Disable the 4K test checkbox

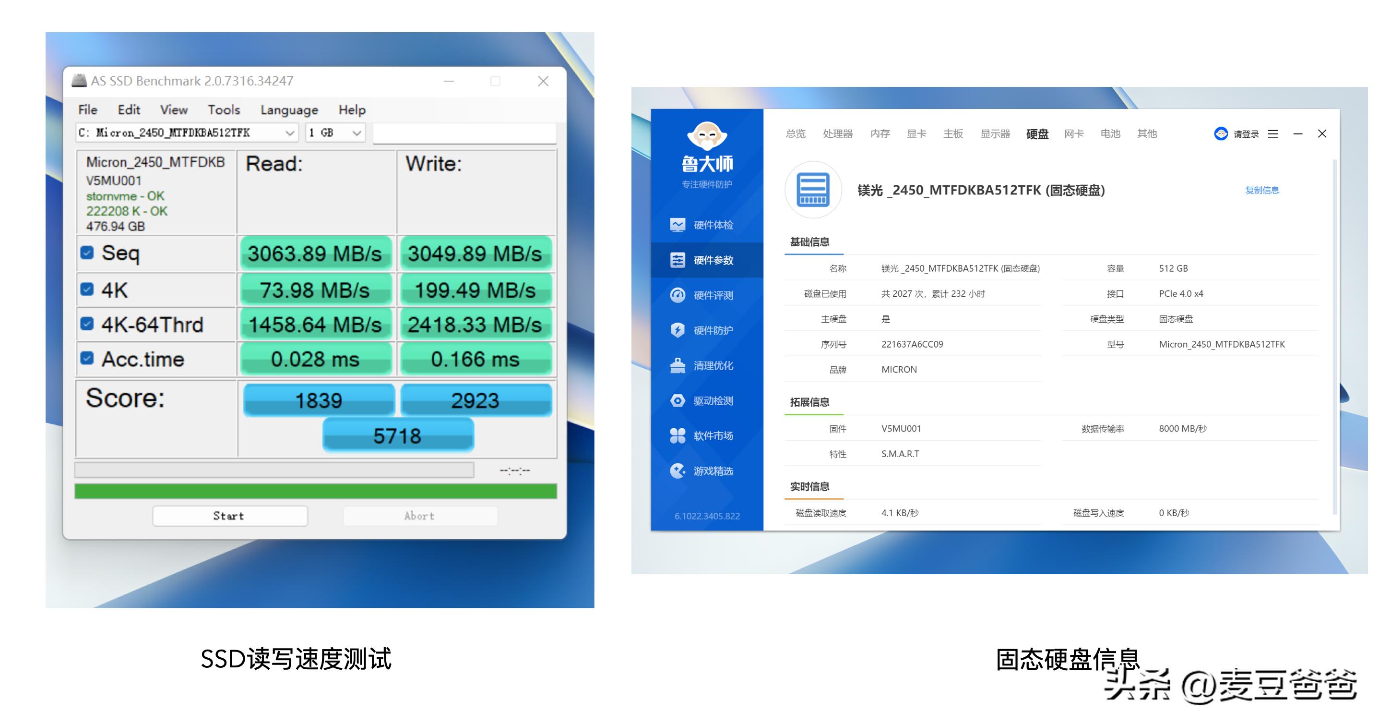(x=87, y=289)
